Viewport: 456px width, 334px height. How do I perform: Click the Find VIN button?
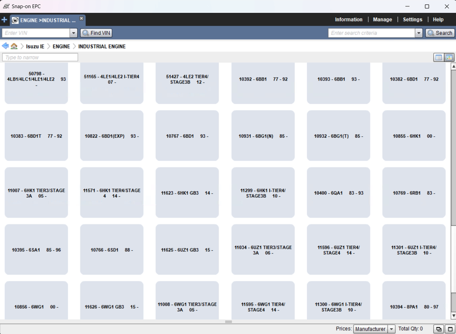tap(96, 33)
